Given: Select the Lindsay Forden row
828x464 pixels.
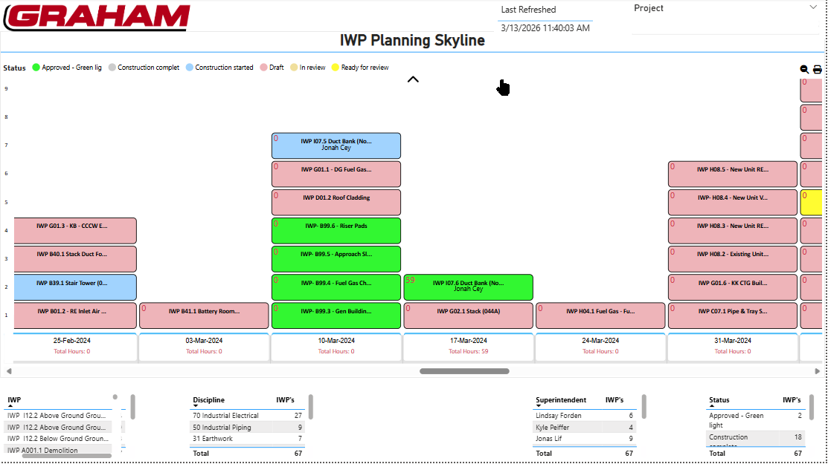Looking at the screenshot, I should pos(584,416).
